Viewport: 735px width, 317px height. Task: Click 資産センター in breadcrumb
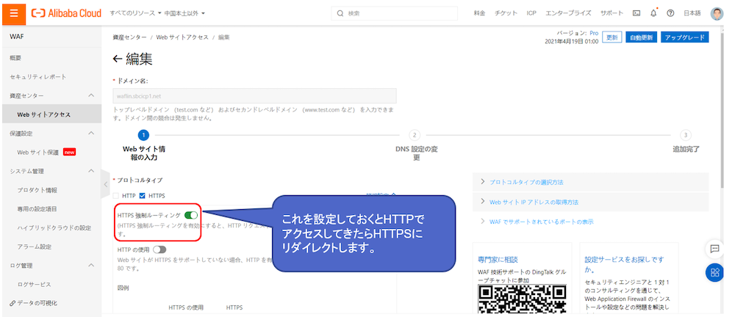129,37
